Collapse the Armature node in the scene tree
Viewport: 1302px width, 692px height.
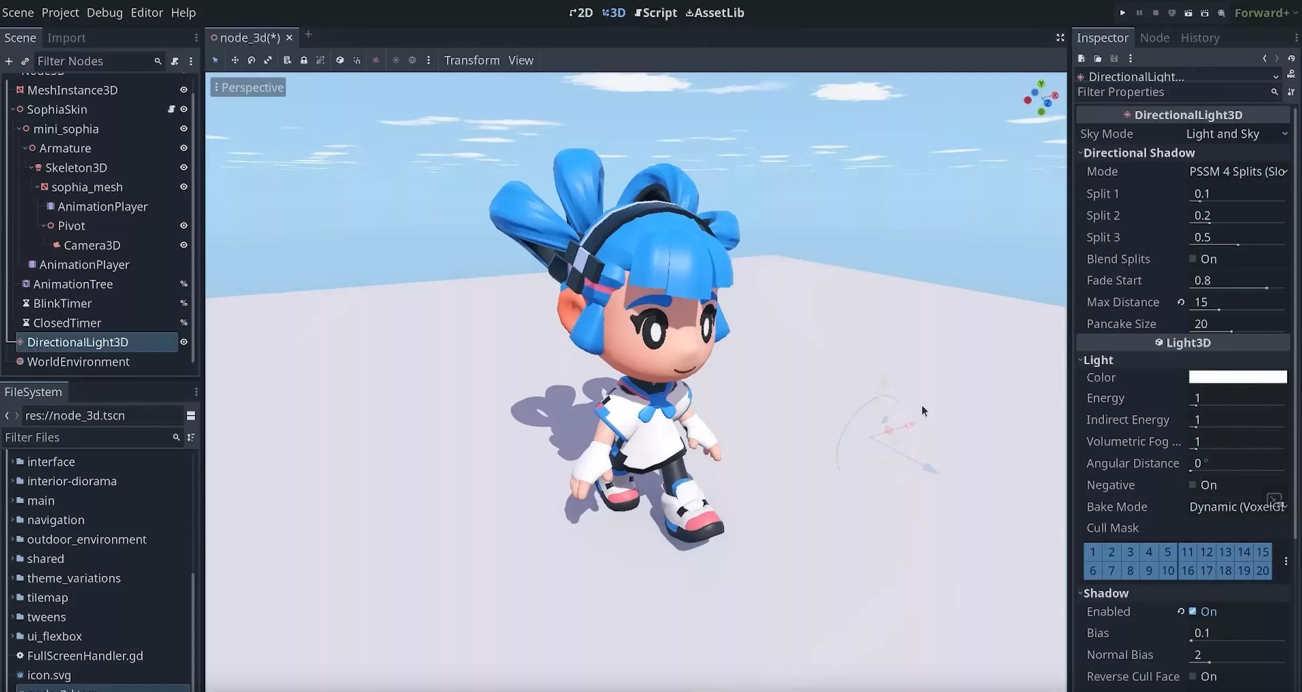point(25,148)
